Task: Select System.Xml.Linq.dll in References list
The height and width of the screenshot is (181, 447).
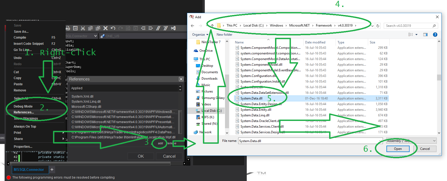Action: 86,102
